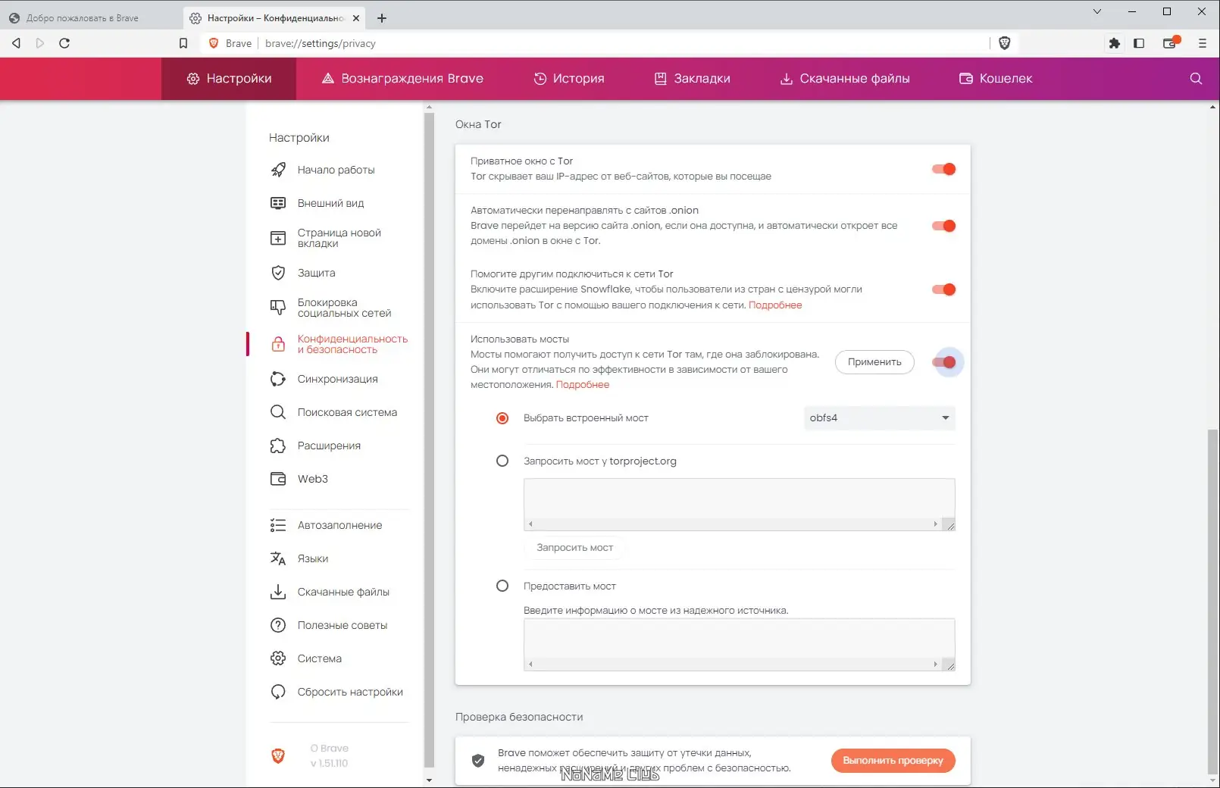1220x788 pixels.
Task: Toggle Приватное окно с Tor switch
Action: [944, 169]
